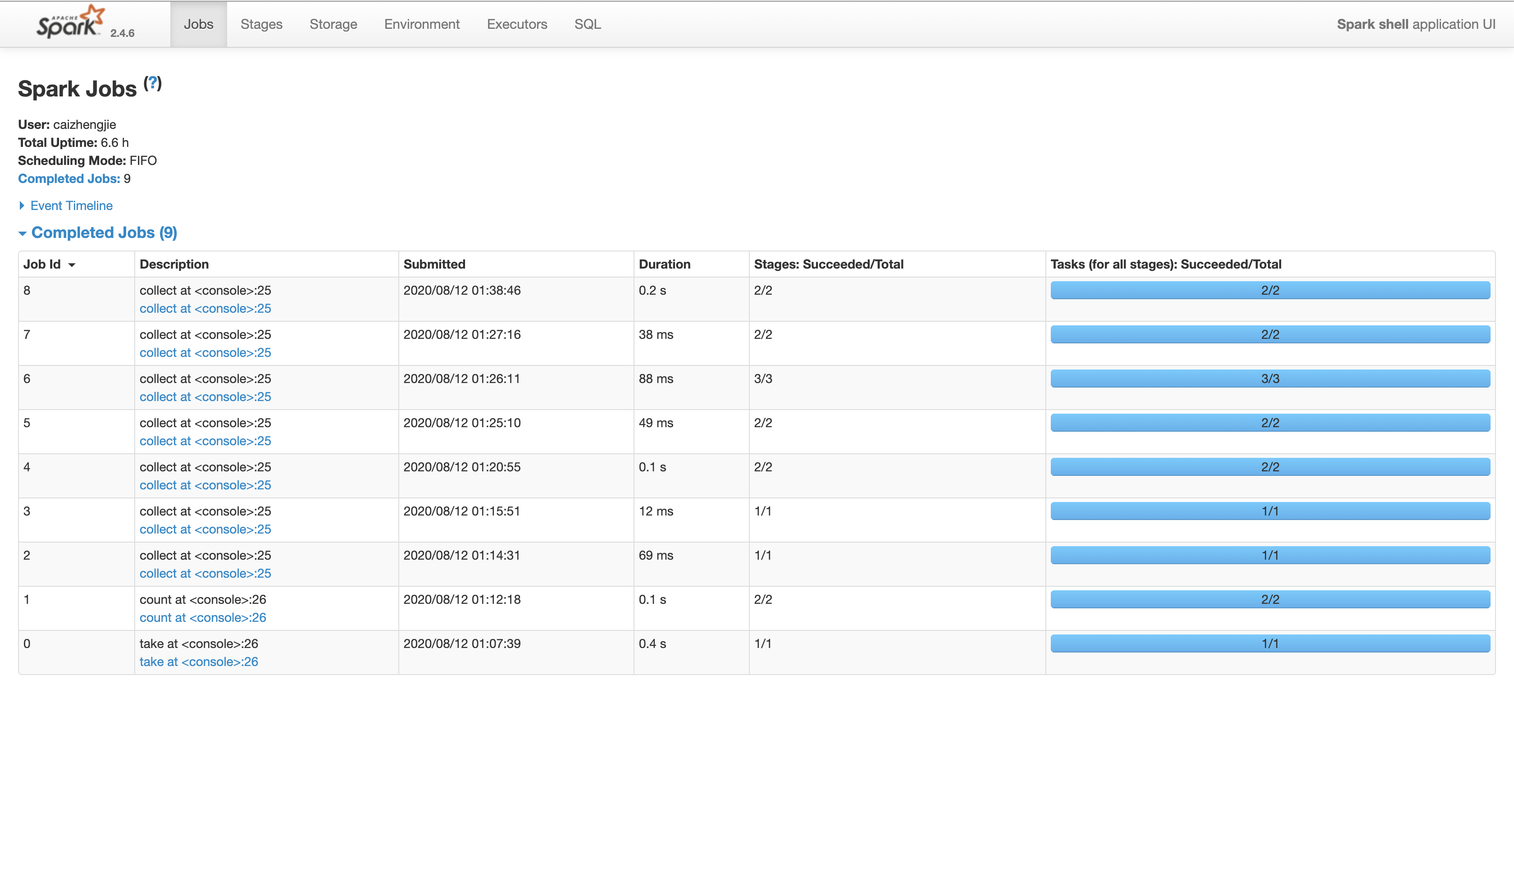This screenshot has width=1514, height=876.
Task: Open the Storage tab
Action: pos(333,24)
